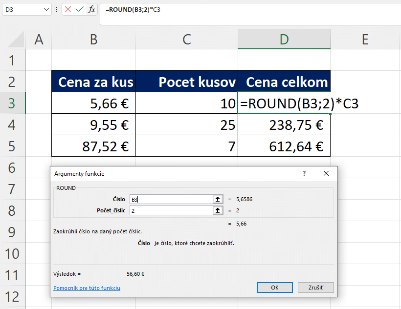Open the formula bar options dots
Screen dimensions: 401x309
[x=57, y=9]
